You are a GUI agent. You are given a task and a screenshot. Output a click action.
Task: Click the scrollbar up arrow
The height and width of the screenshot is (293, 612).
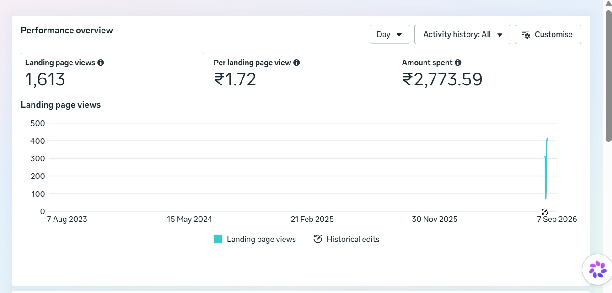(608, 4)
